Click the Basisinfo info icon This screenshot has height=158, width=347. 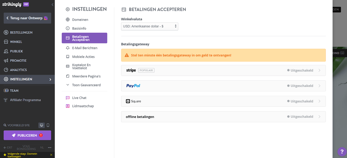point(68,28)
